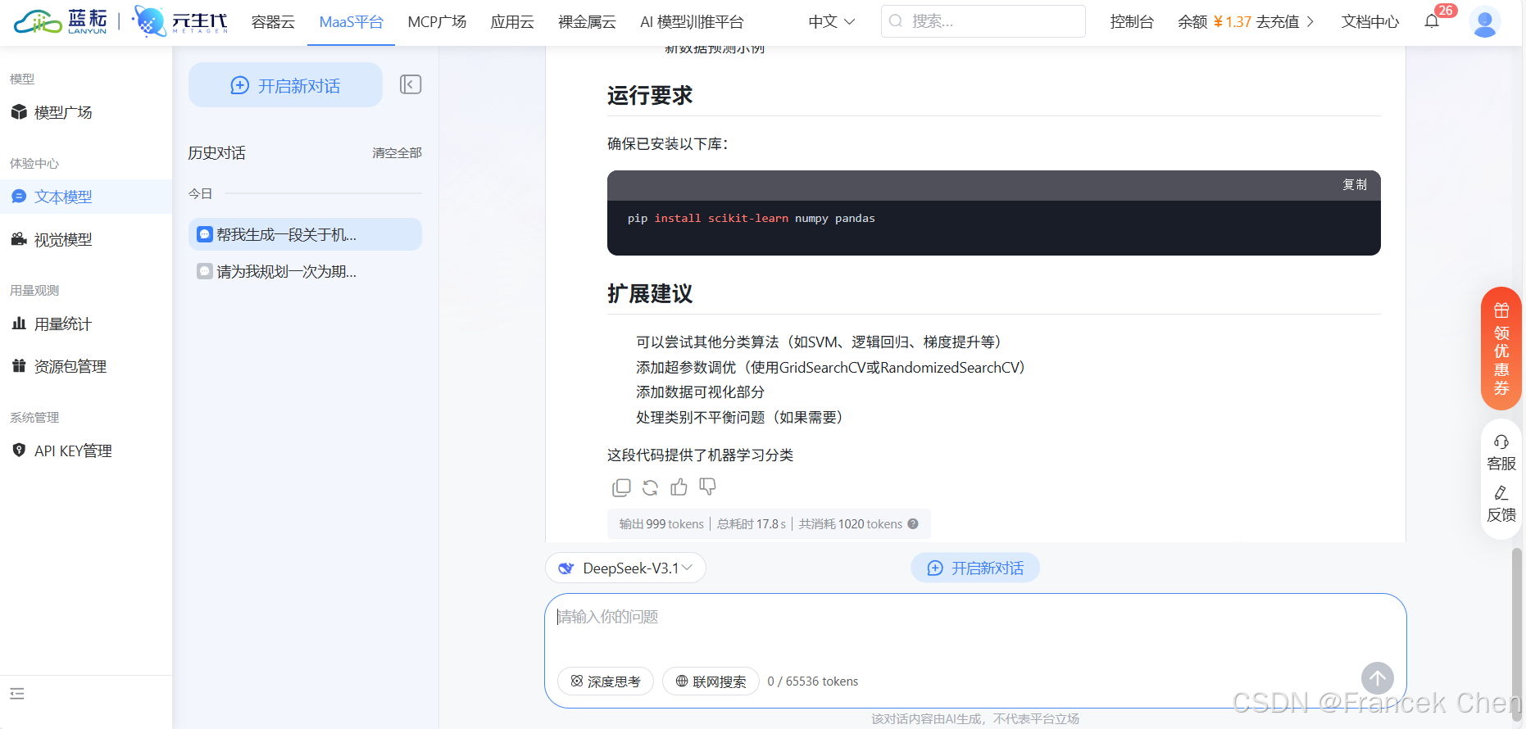Open the DeepSeek-V3.1 model selector

(x=625, y=568)
